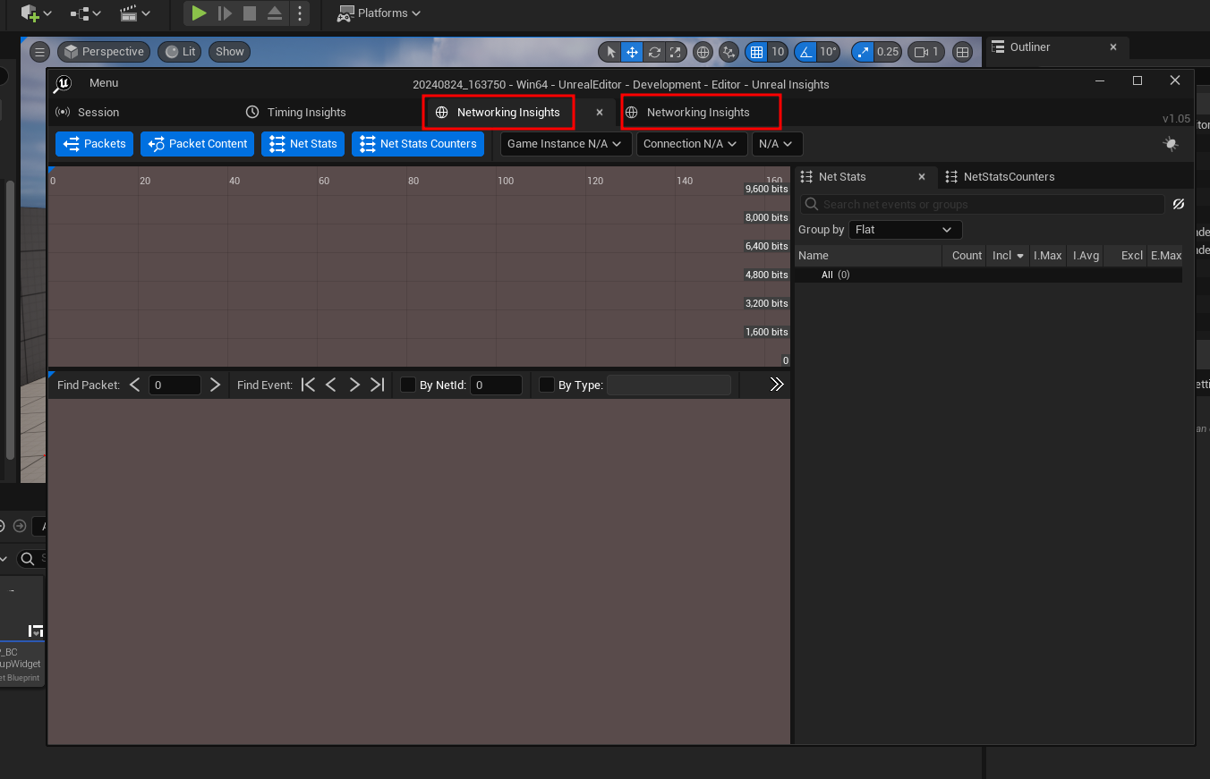Open the cinematics clapperboard dropdown
The image size is (1210, 779).
(135, 13)
